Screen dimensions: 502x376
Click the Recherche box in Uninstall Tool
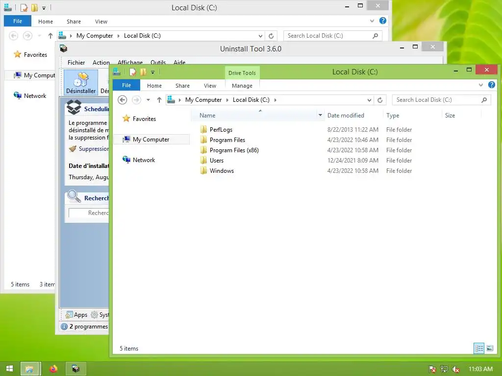tap(89, 213)
